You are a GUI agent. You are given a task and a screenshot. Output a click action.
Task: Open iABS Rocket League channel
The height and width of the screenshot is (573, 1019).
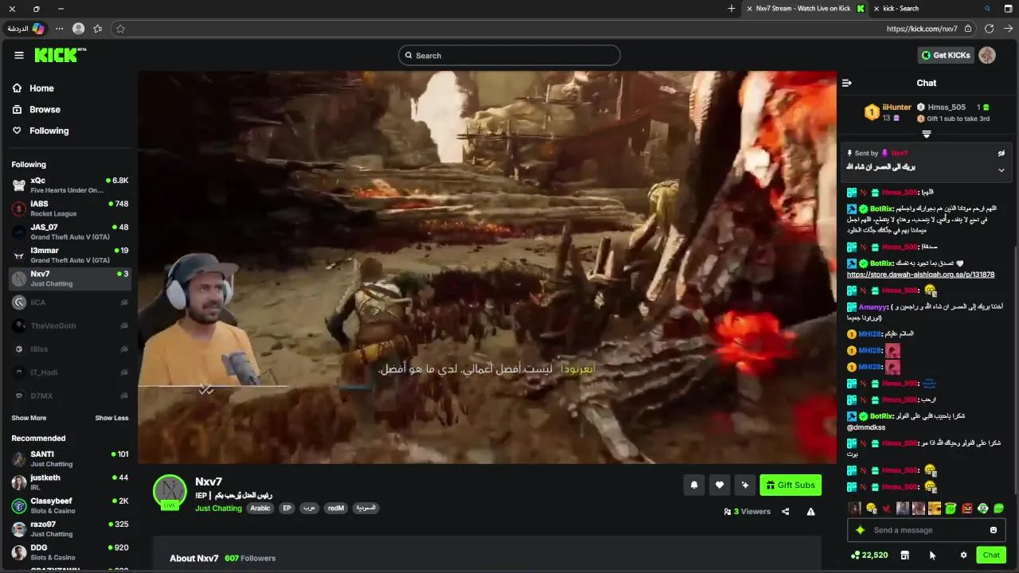[70, 209]
